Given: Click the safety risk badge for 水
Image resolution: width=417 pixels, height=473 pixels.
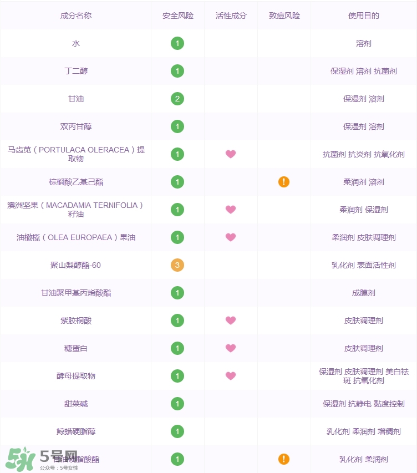Looking at the screenshot, I should click(177, 43).
